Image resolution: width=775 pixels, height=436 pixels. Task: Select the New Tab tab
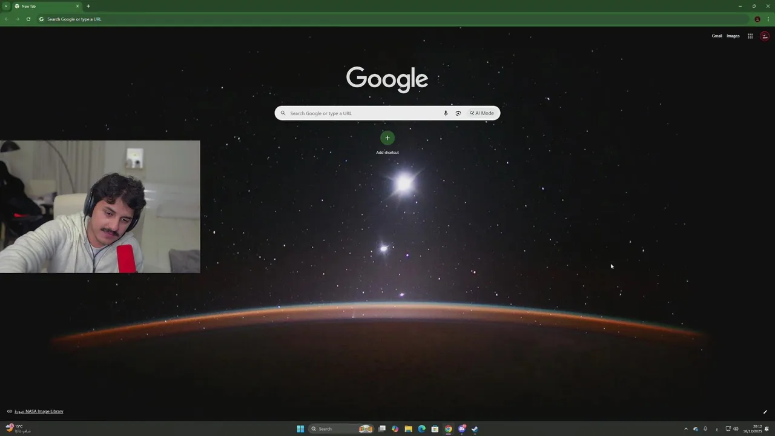[x=47, y=6]
